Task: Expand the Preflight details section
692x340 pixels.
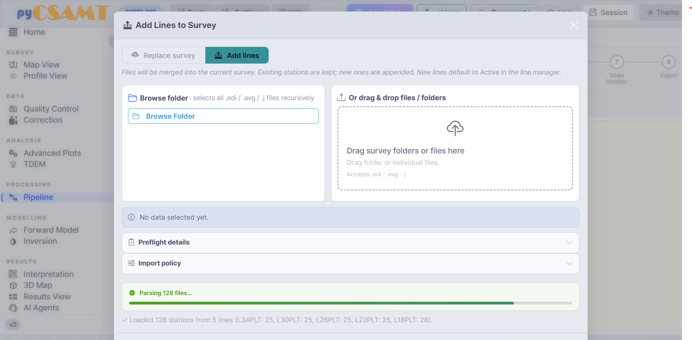Action: 350,243
